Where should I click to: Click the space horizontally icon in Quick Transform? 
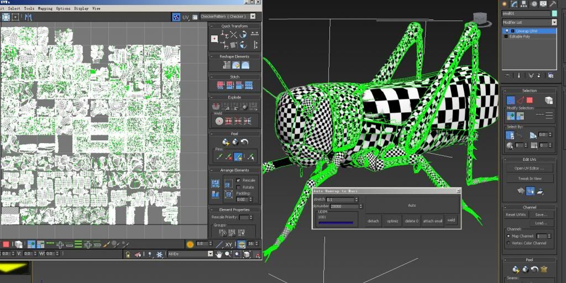click(x=254, y=34)
